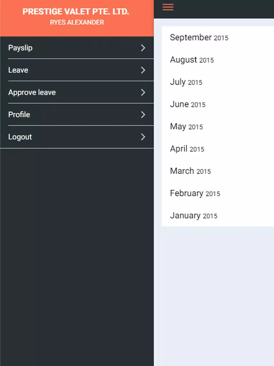Log out using the Logout item
The image size is (274, 366).
coord(77,137)
